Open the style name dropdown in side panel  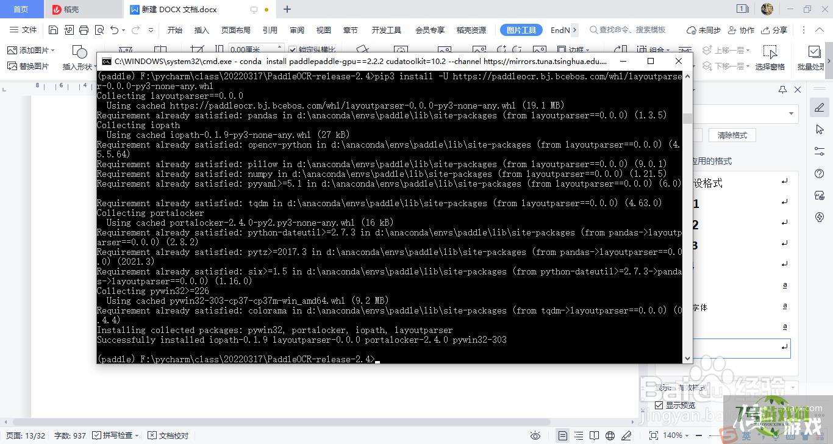(792, 113)
